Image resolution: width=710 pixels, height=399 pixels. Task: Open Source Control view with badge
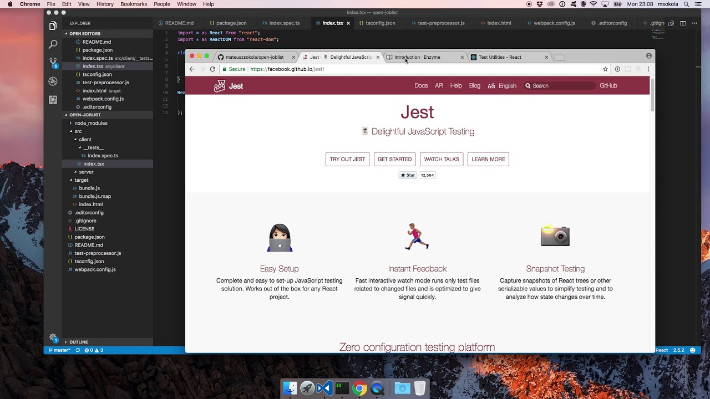(53, 63)
